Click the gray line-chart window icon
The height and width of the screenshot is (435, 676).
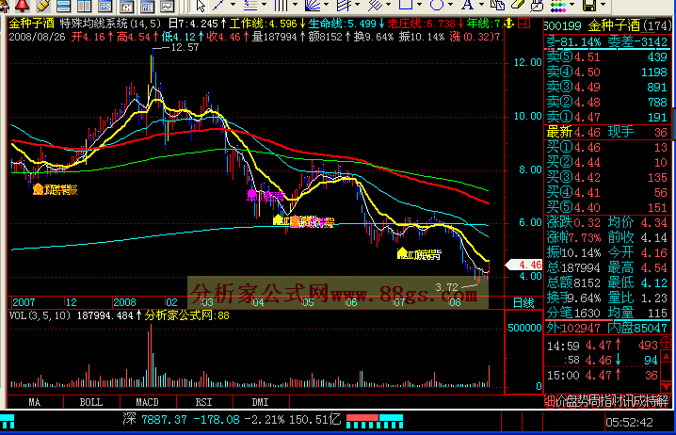[168, 6]
